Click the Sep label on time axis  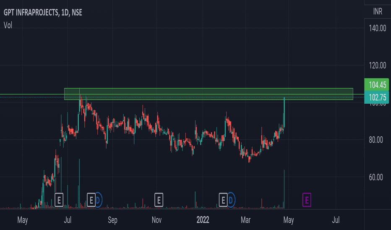point(112,220)
